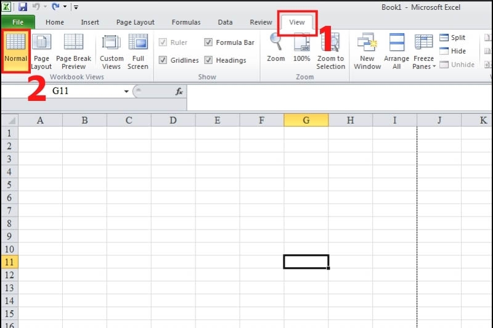Open the Undo history dropdown arrow
This screenshot has height=328, width=493.
tap(45, 7)
